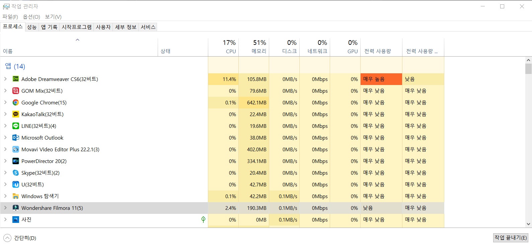Switch to the 서비스 tab
The image size is (532, 248).
(x=148, y=27)
